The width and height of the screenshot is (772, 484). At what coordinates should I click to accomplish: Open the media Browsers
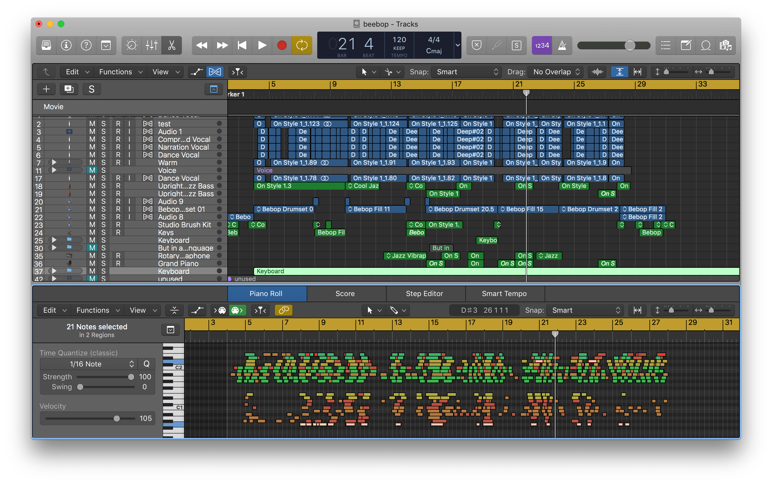pyautogui.click(x=725, y=45)
